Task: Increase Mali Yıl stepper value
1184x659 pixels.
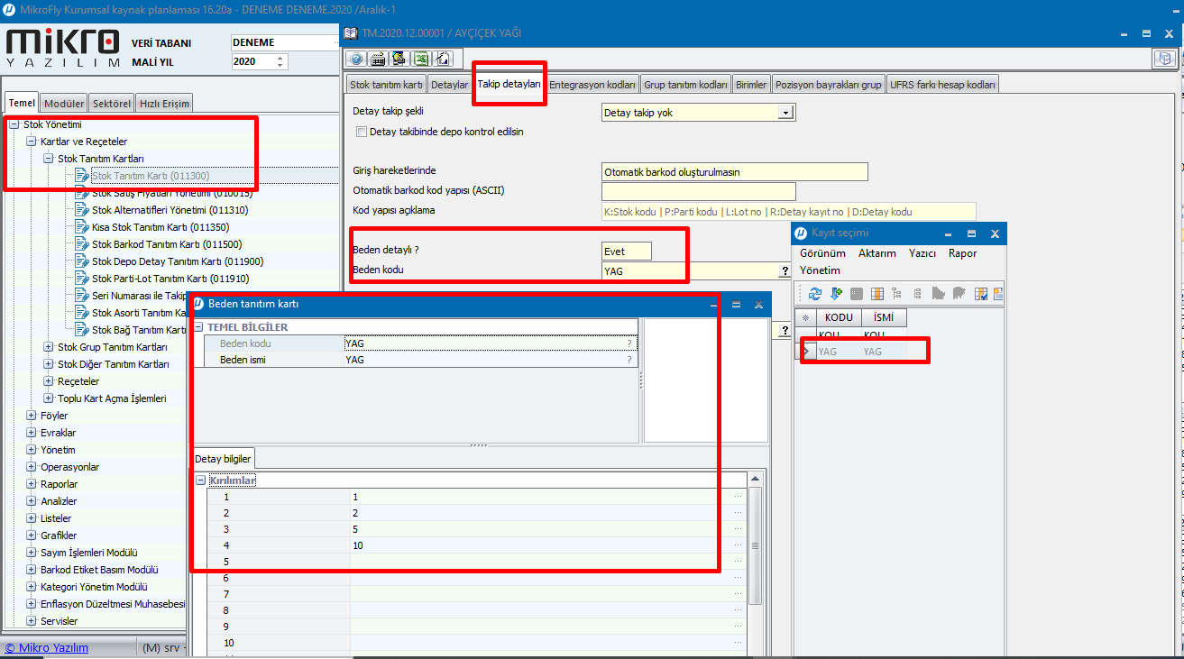Action: [280, 59]
